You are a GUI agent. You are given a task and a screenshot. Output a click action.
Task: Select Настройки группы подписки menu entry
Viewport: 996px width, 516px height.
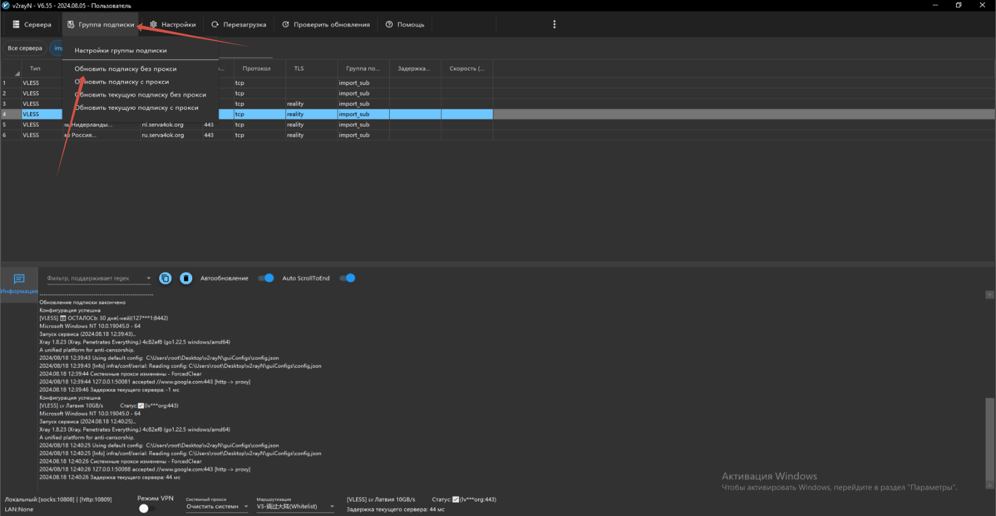pos(120,50)
